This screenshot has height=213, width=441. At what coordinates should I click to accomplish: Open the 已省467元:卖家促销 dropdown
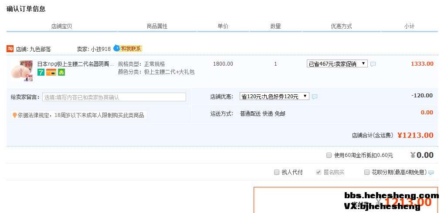point(337,63)
